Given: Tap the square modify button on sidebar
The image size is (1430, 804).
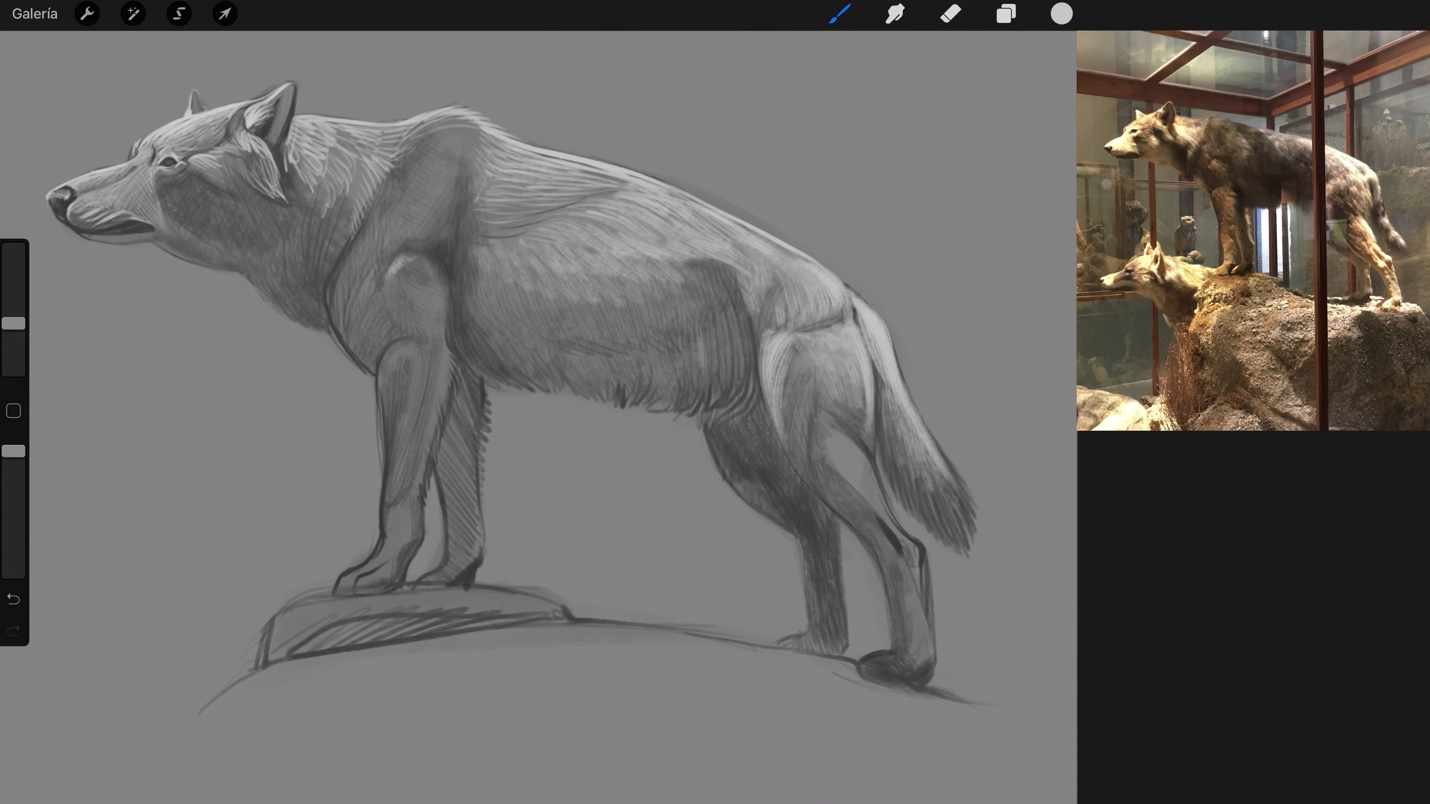Looking at the screenshot, I should coord(13,411).
